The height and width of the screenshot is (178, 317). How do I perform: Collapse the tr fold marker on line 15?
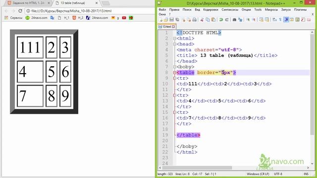tap(175, 112)
